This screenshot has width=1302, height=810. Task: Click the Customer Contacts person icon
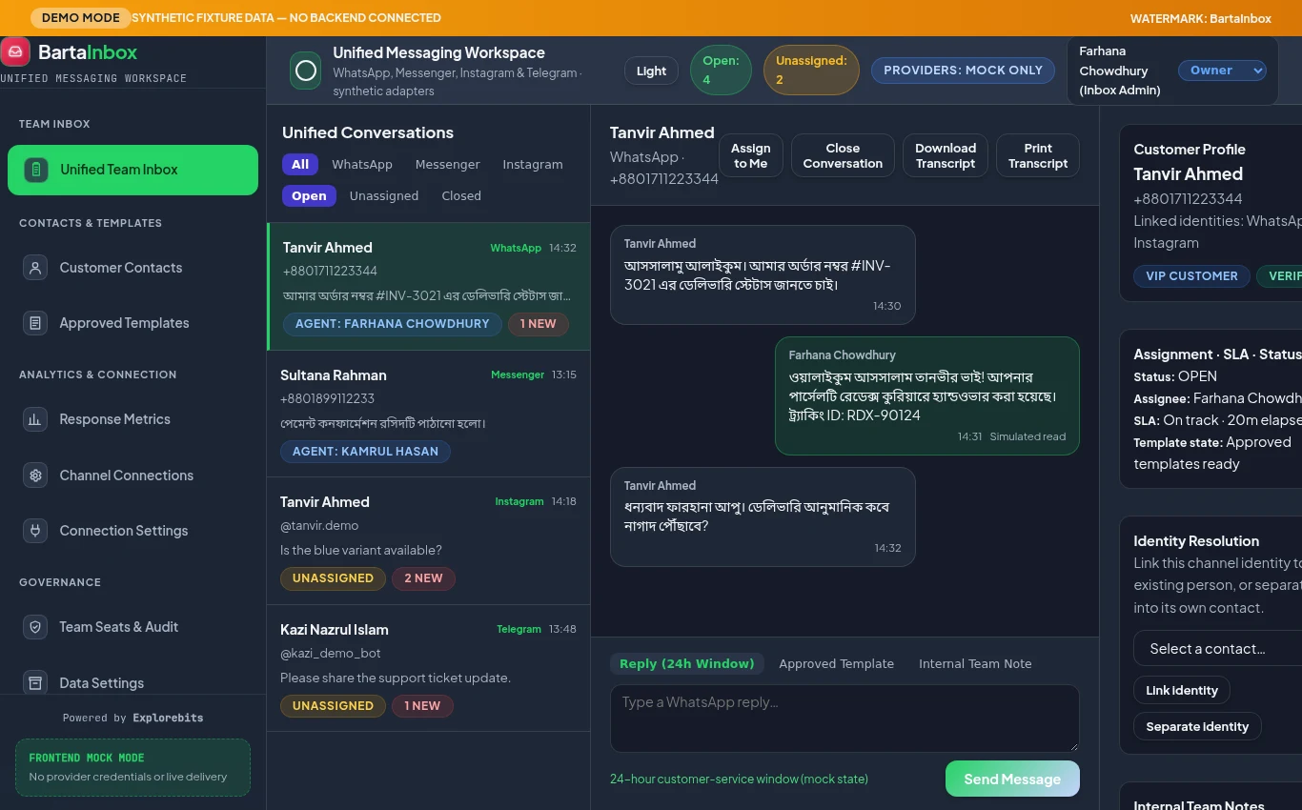[35, 268]
